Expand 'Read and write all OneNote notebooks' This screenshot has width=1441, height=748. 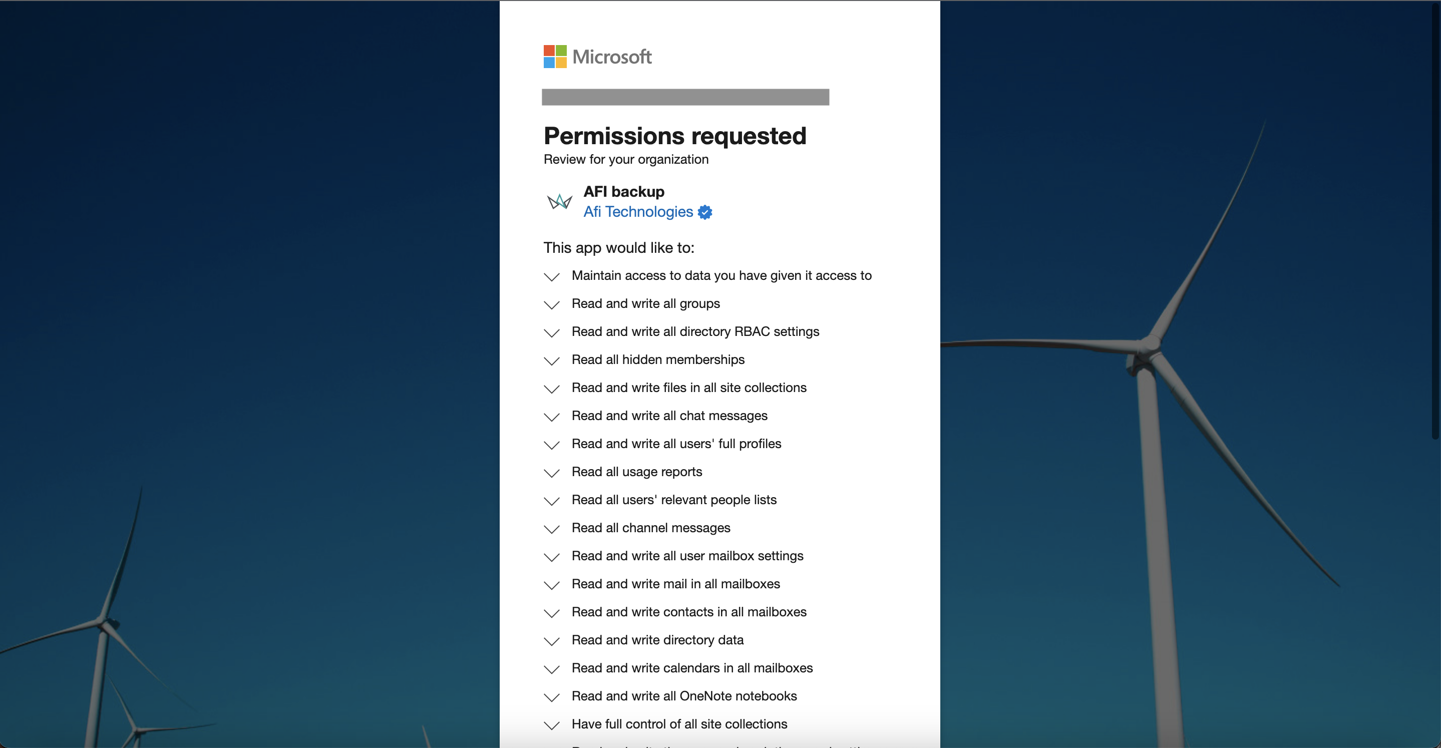tap(552, 697)
